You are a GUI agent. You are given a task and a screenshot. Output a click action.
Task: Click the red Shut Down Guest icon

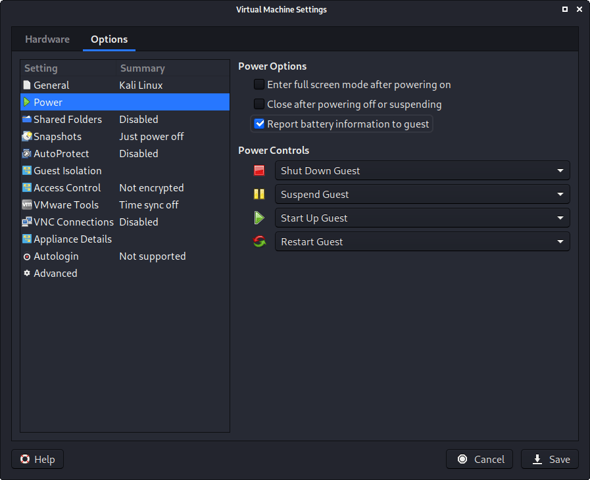click(x=259, y=170)
